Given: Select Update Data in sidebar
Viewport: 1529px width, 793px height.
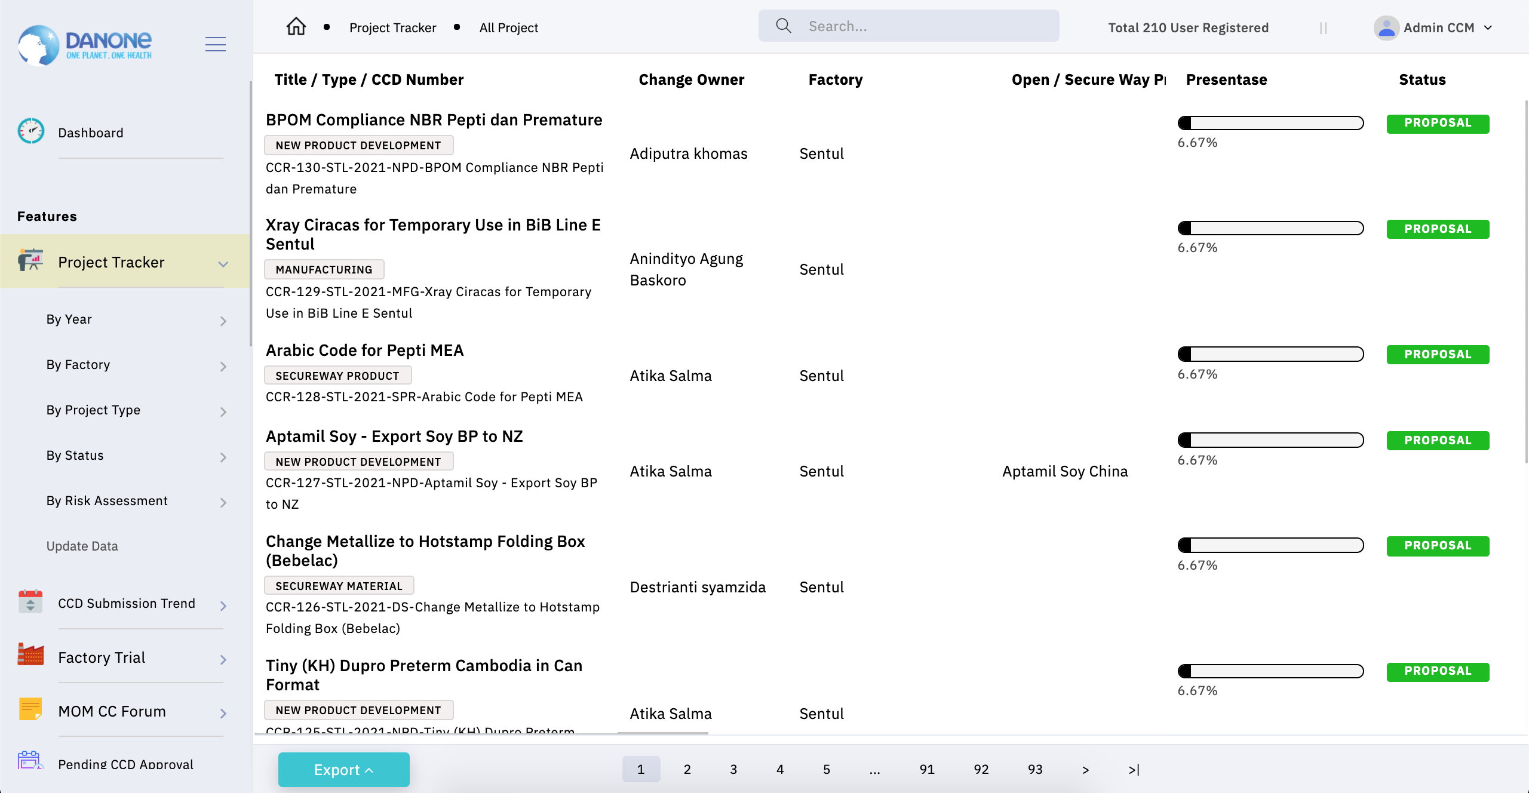Looking at the screenshot, I should pyautogui.click(x=82, y=546).
